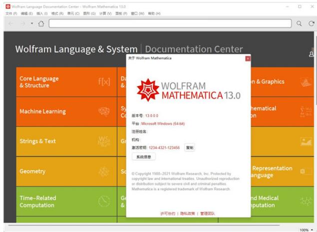Click the picture icon on right yellow tile

306,142
